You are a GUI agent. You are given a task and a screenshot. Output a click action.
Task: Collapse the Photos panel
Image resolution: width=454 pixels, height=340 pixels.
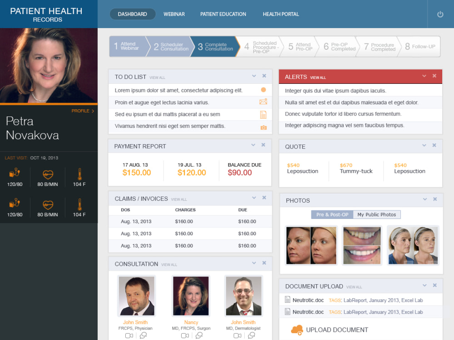[x=425, y=199]
